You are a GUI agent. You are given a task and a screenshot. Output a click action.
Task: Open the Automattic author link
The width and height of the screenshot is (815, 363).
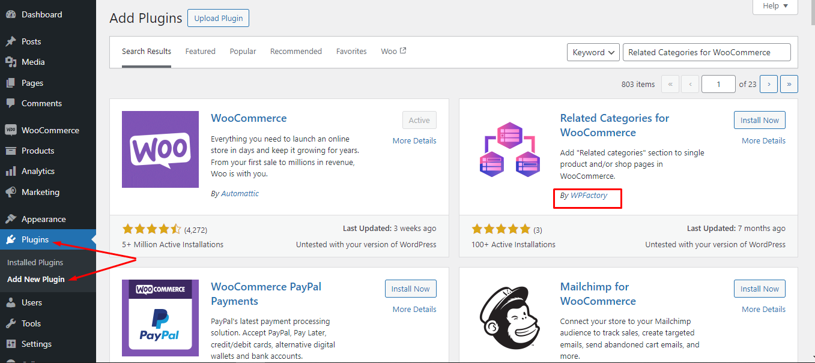[240, 193]
